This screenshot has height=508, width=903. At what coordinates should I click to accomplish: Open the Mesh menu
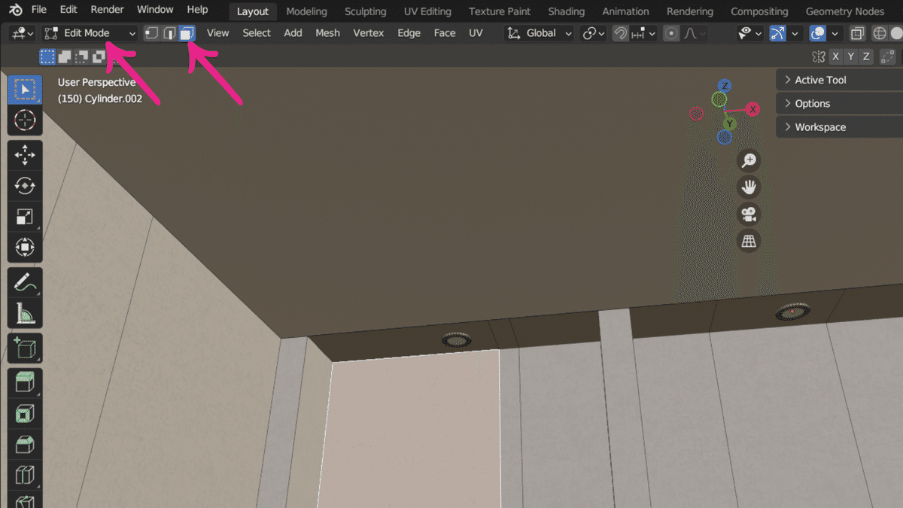[327, 32]
